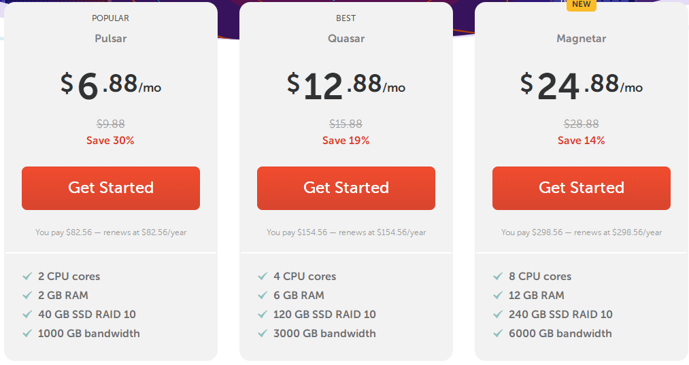
Task: Click the checkmark next to 120 GB SSD RAID 10
Action: coord(263,314)
